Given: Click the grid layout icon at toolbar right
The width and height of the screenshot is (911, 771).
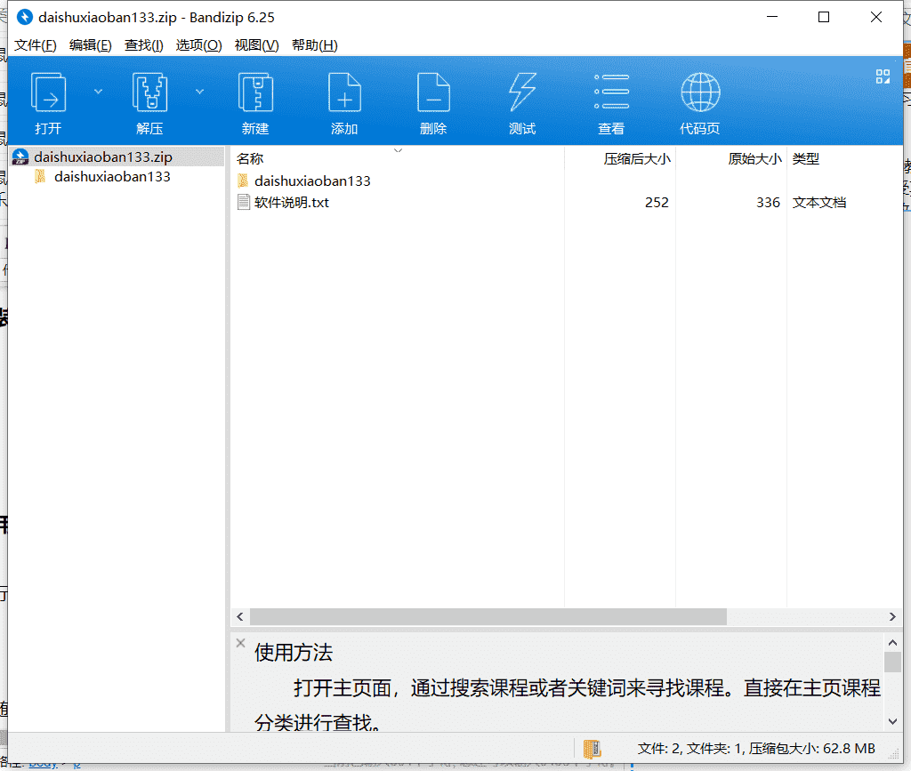Looking at the screenshot, I should pyautogui.click(x=883, y=76).
